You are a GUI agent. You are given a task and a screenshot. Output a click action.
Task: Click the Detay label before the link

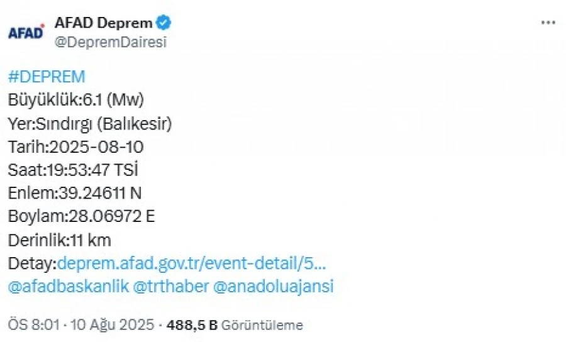pyautogui.click(x=31, y=263)
